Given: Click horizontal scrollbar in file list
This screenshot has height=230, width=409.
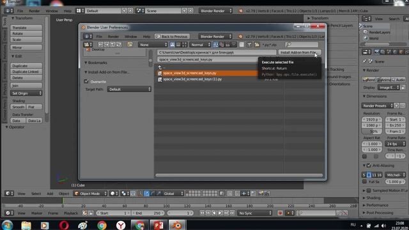Looking at the screenshot, I should pyautogui.click(x=239, y=175).
